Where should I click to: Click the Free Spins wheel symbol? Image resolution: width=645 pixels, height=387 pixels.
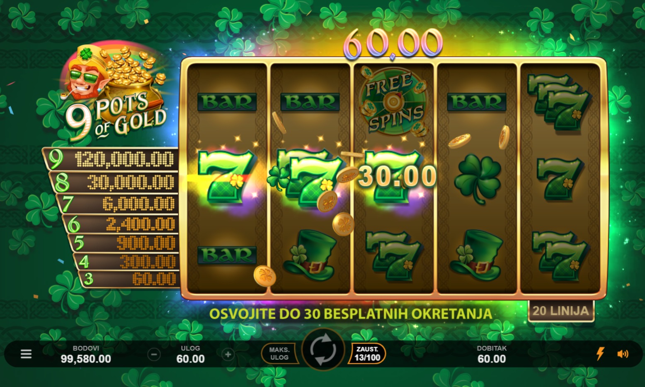pyautogui.click(x=393, y=102)
